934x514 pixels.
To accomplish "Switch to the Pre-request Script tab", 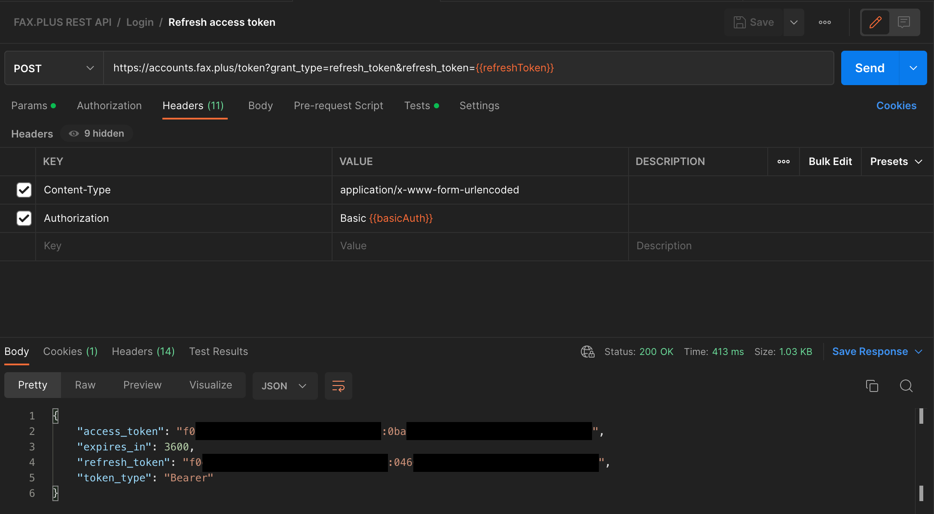I will tap(338, 106).
